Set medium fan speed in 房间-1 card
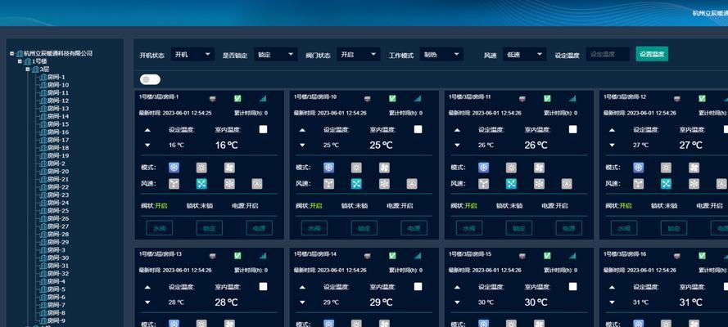The image size is (728, 327). [201, 184]
